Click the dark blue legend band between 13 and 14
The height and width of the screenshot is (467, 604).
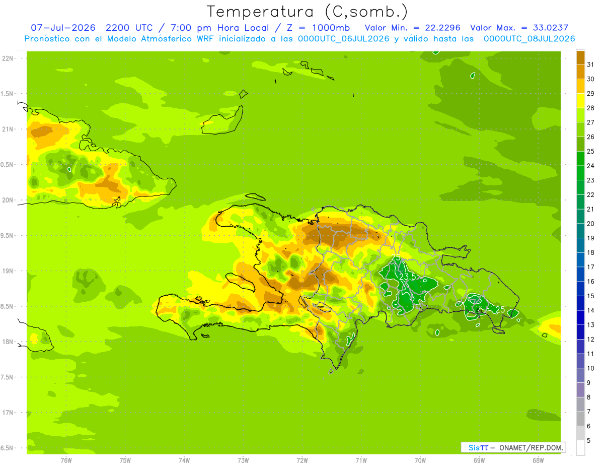point(580,318)
